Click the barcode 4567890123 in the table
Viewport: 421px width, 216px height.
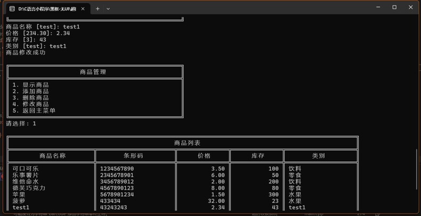[x=117, y=188]
